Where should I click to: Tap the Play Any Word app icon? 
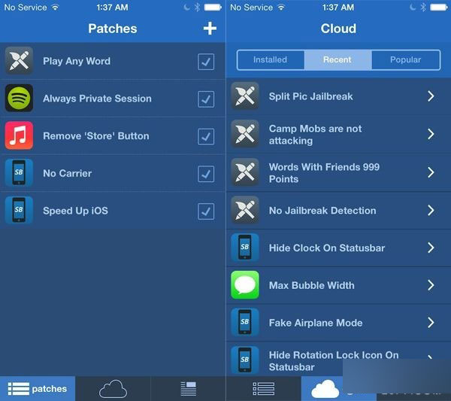pyautogui.click(x=19, y=61)
